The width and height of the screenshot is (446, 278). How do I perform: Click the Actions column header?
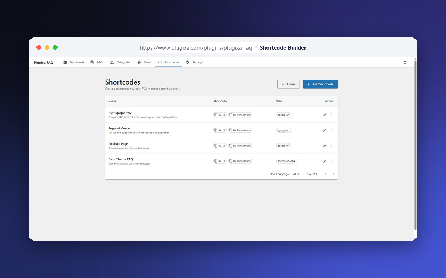click(x=330, y=101)
